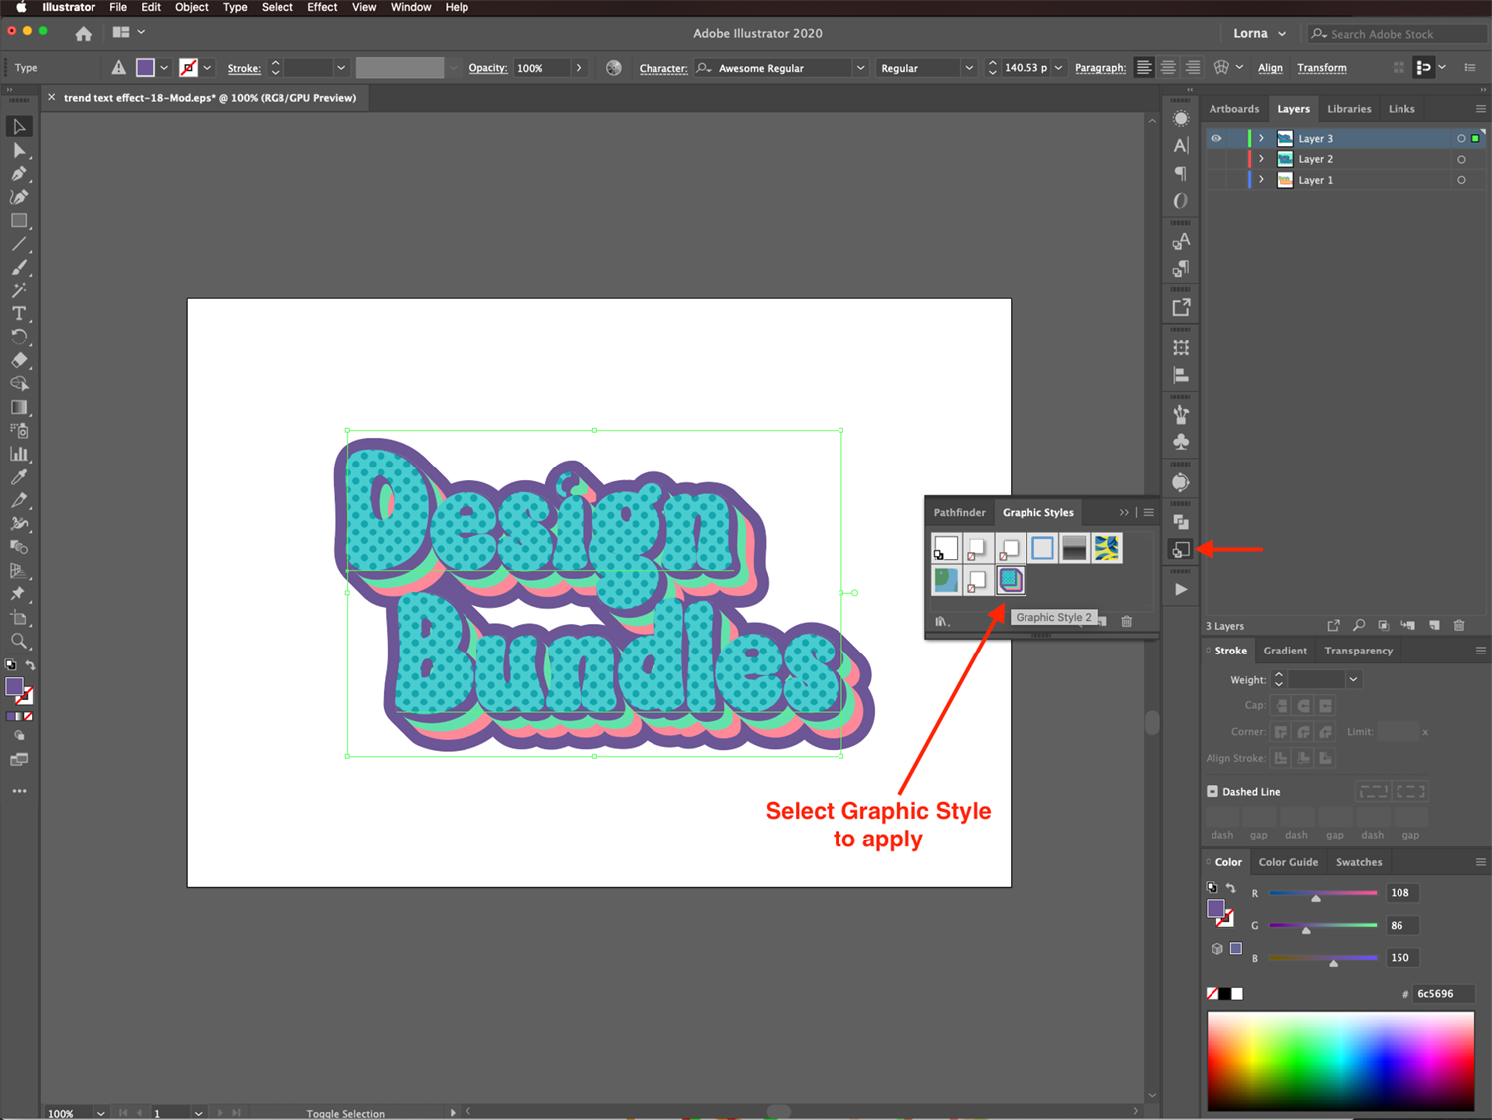Screen dimensions: 1492x1120
Task: Click the Align link in control bar
Action: pyautogui.click(x=1270, y=68)
